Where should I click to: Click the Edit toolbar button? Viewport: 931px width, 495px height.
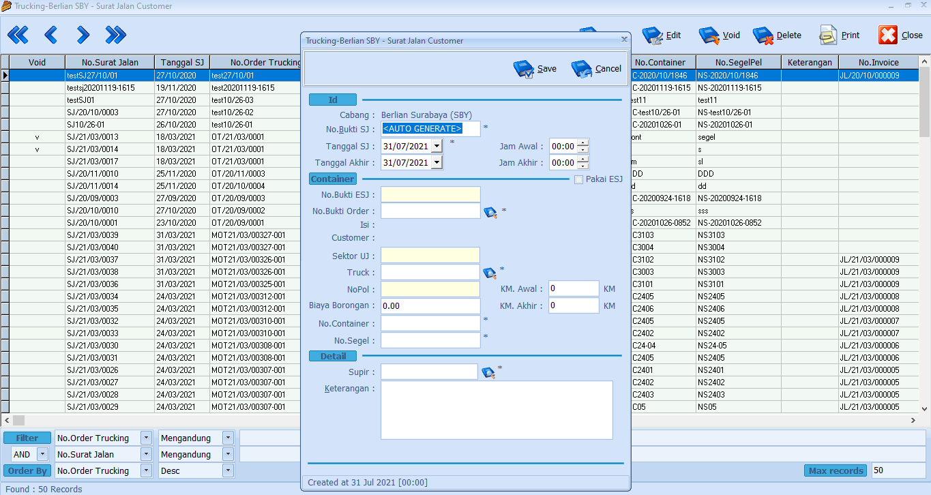click(x=662, y=35)
